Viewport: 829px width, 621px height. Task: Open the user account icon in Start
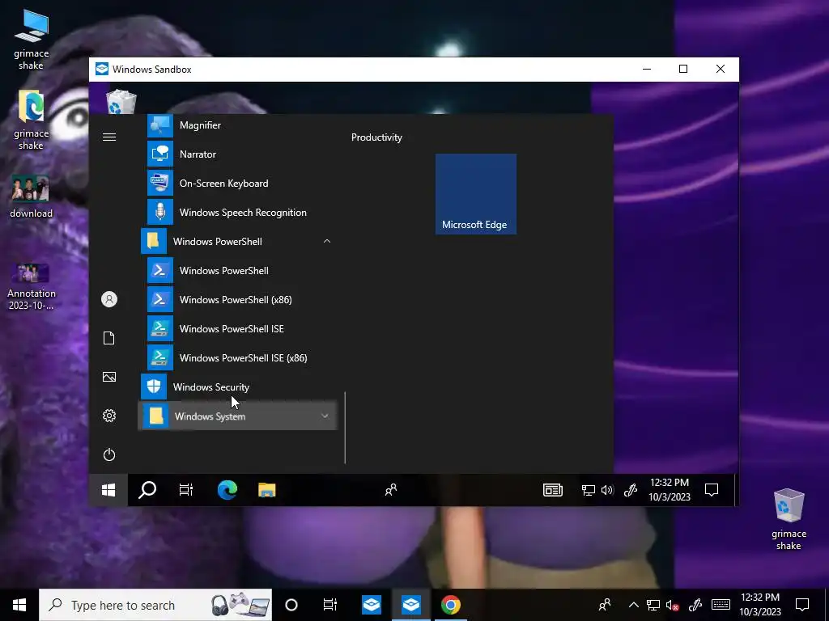click(109, 299)
